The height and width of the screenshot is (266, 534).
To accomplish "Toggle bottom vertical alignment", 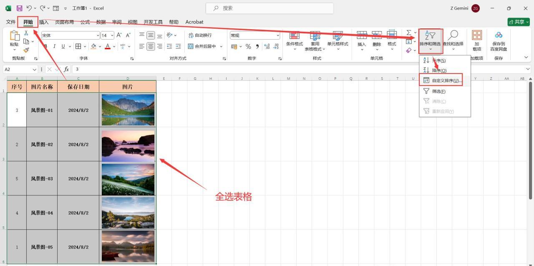I will (159, 35).
